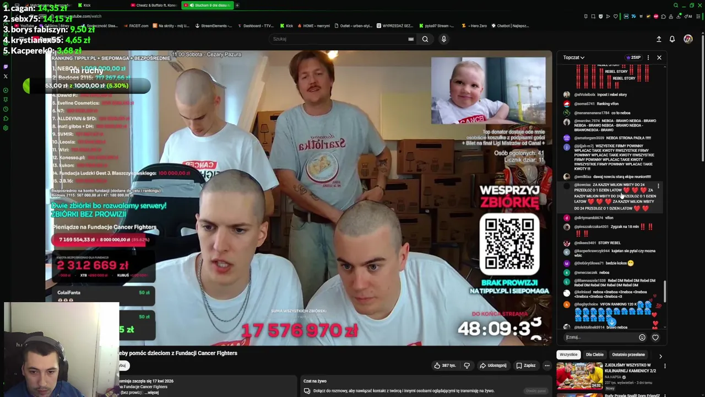This screenshot has width=705, height=397.
Task: Click the live video player
Action: tap(299, 198)
